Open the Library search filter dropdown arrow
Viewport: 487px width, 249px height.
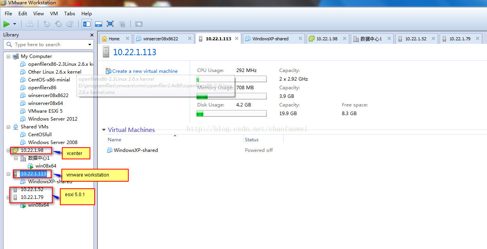coord(90,45)
